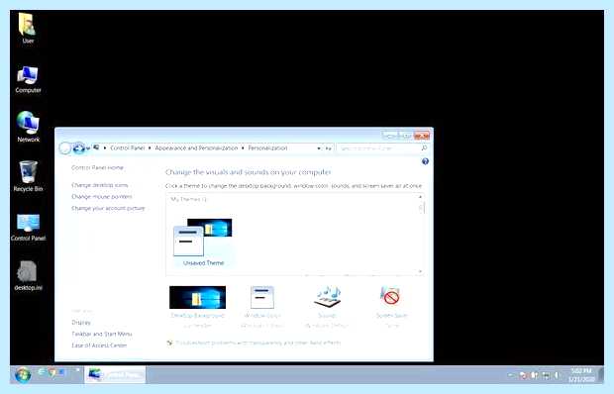Image resolution: width=614 pixels, height=394 pixels.
Task: Open Change desktop icons link
Action: [100, 185]
